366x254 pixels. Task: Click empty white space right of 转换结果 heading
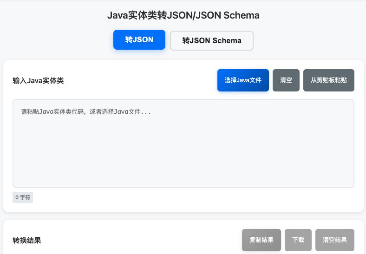pos(140,241)
